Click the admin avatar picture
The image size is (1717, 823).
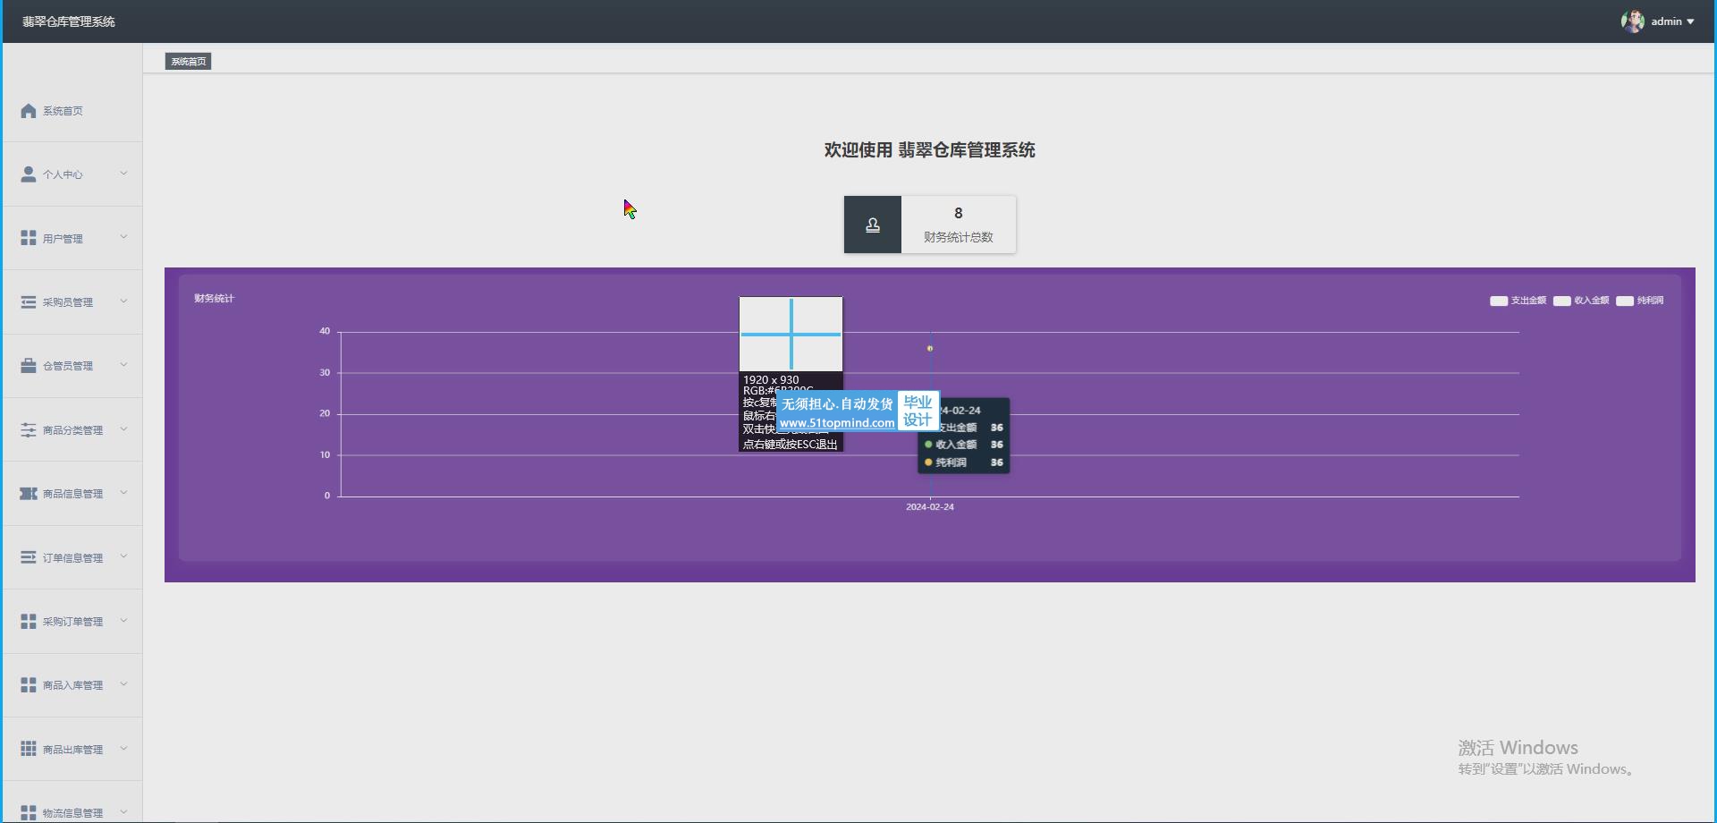tap(1633, 21)
